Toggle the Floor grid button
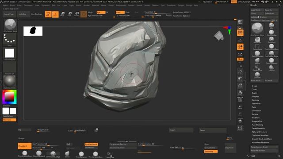Screen dimensions: 283x159 [x=240, y=40]
